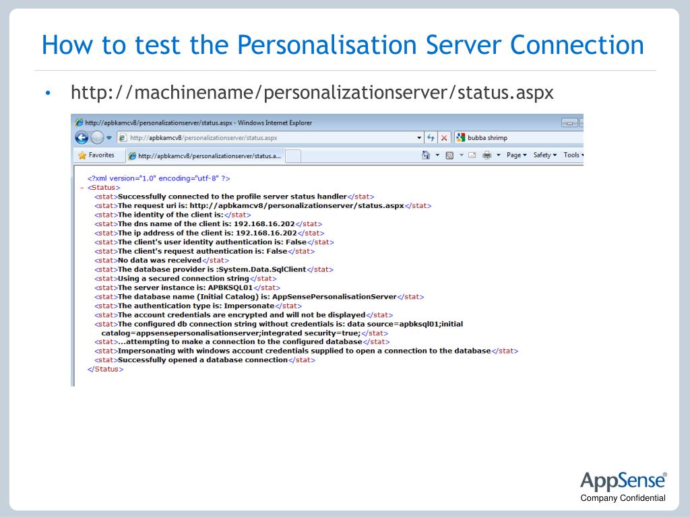Click 'The database name (Initial Catalog)' line
690x517 pixels.
coord(259,297)
